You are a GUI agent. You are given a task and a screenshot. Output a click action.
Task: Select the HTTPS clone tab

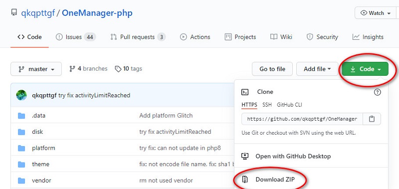tap(249, 105)
